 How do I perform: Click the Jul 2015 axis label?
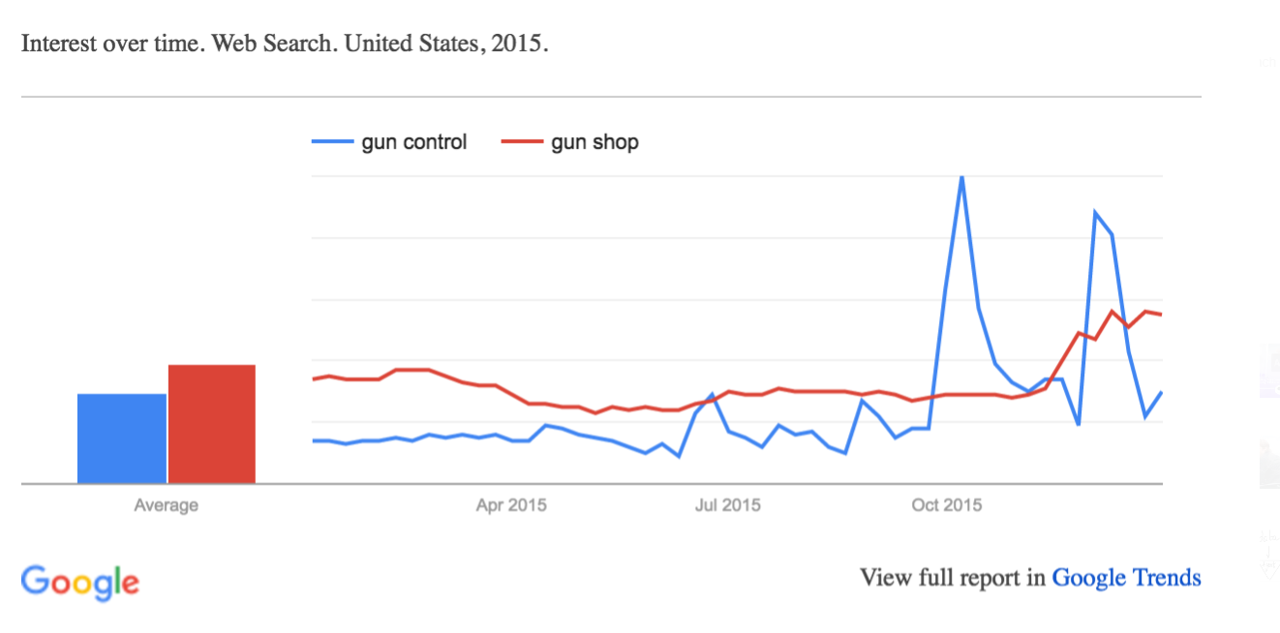tap(728, 505)
